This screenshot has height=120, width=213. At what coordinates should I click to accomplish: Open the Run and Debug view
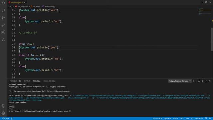(x=3, y=25)
